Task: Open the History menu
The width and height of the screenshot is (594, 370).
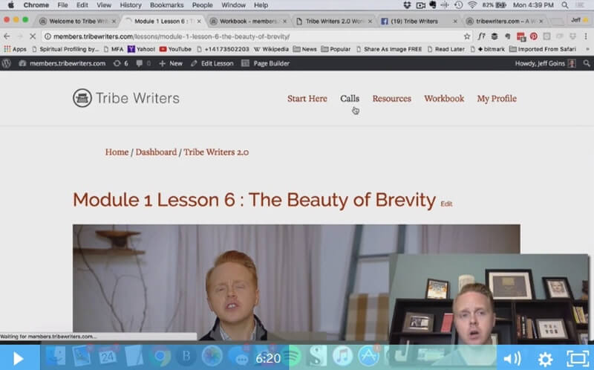Action: pos(131,5)
